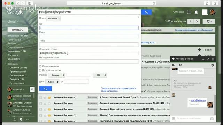The image size is (223, 125).
Task: Select the 'А Вы открыли свой Белый Путь?' email checkbox
Action: click(x=41, y=98)
